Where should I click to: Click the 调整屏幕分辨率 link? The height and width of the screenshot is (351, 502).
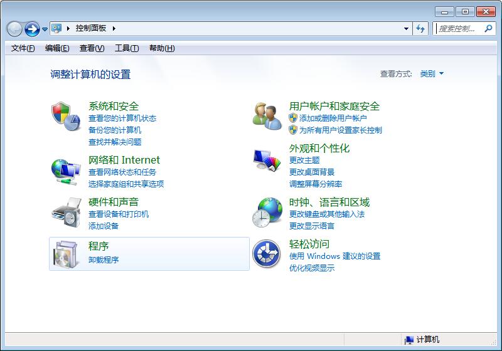[x=316, y=184]
